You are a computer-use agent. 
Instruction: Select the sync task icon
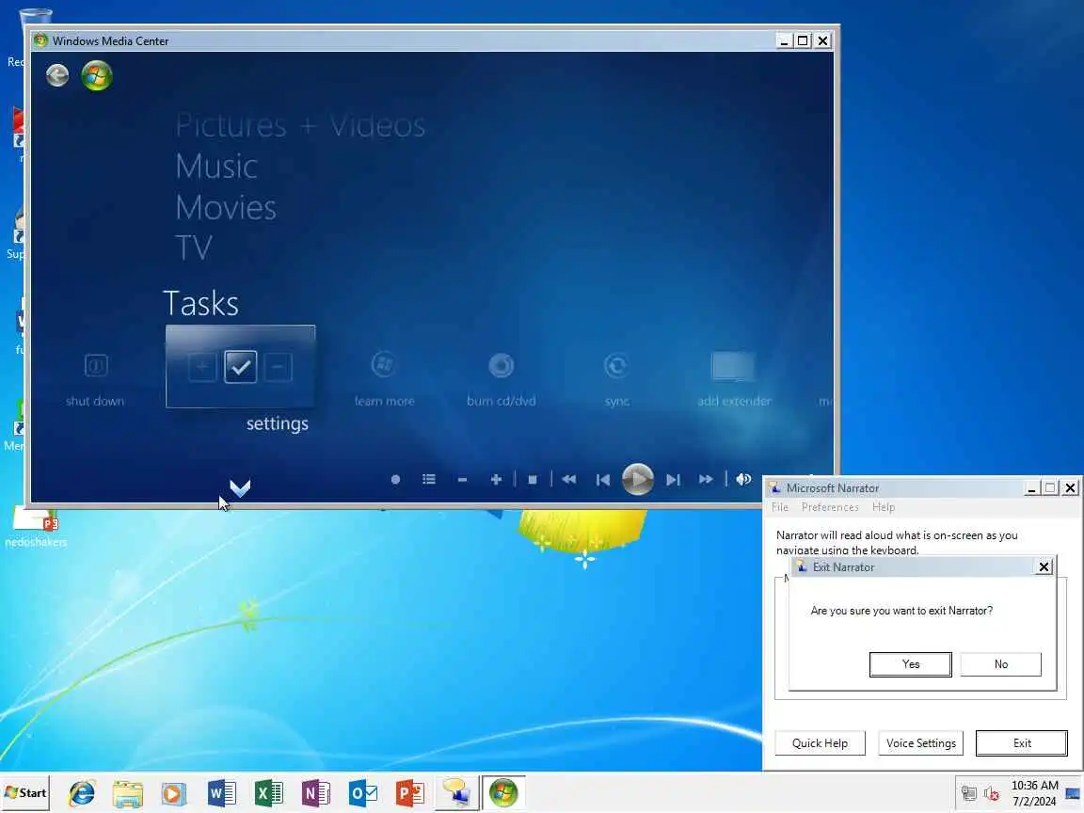pyautogui.click(x=616, y=366)
